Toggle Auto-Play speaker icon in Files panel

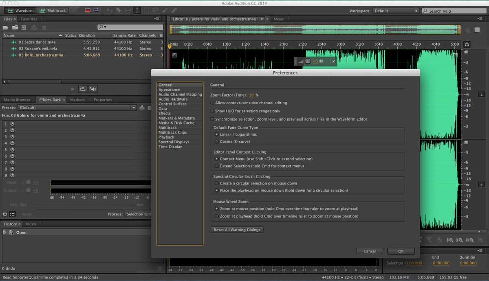(93, 89)
